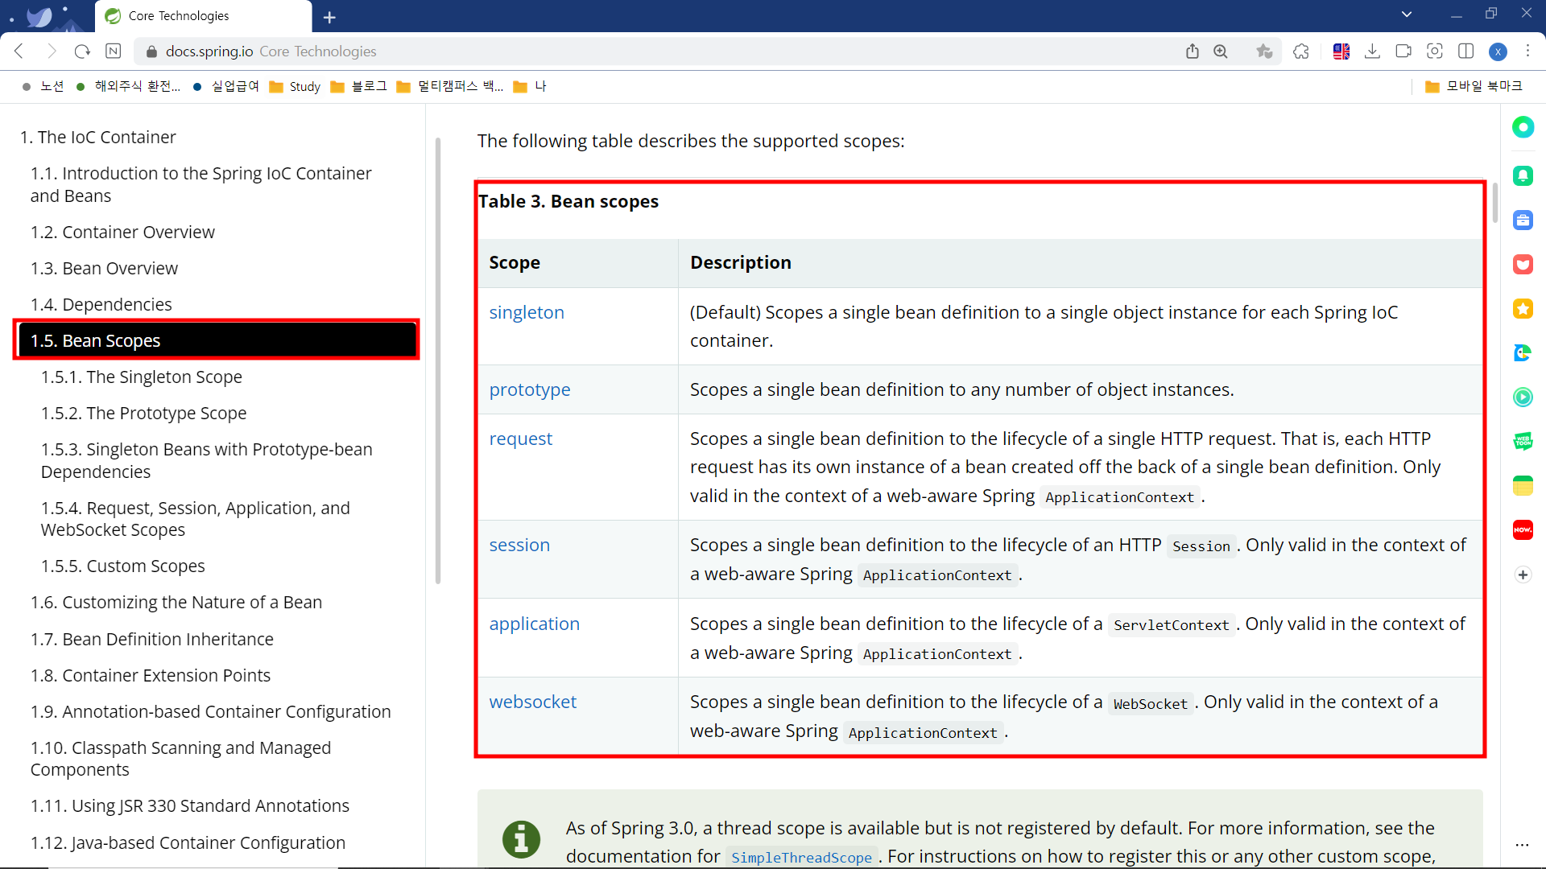Open the extensions puzzle icon
1546x869 pixels.
[1301, 51]
